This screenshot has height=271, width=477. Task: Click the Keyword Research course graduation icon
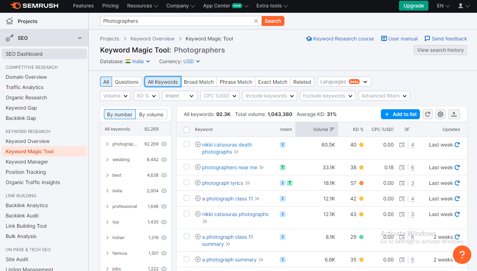(309, 39)
